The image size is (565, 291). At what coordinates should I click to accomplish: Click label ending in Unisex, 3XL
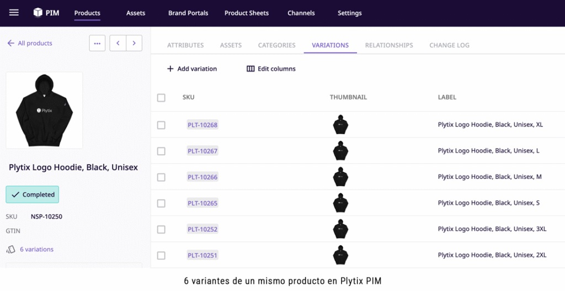click(492, 229)
